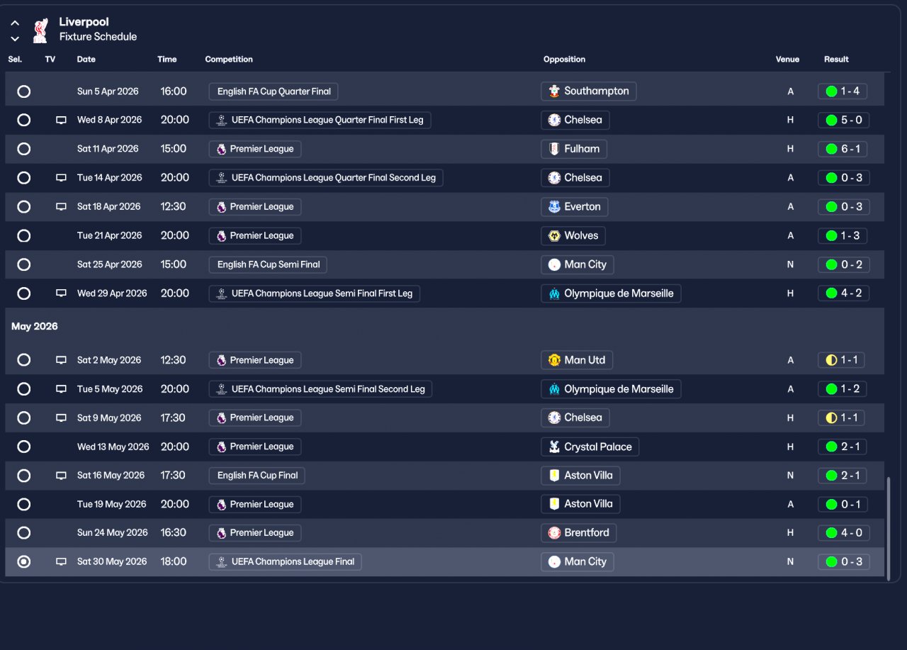Select the radio button for the Everton fixture
This screenshot has width=907, height=650.
pos(24,207)
